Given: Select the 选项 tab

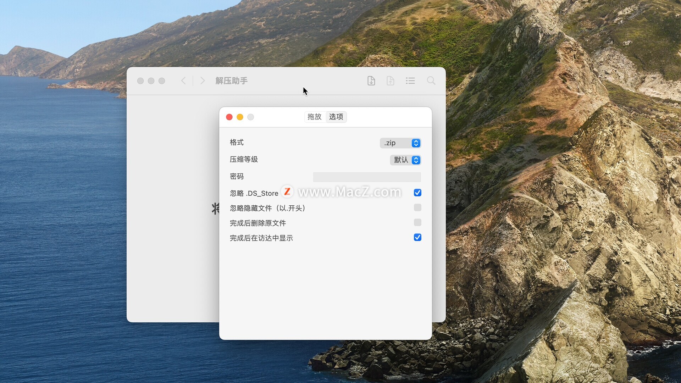Looking at the screenshot, I should [336, 117].
